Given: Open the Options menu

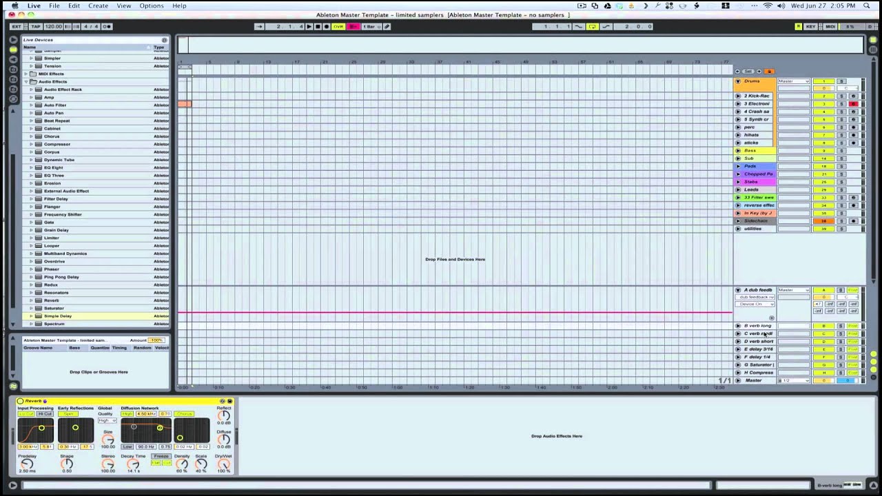Looking at the screenshot, I should (x=152, y=6).
